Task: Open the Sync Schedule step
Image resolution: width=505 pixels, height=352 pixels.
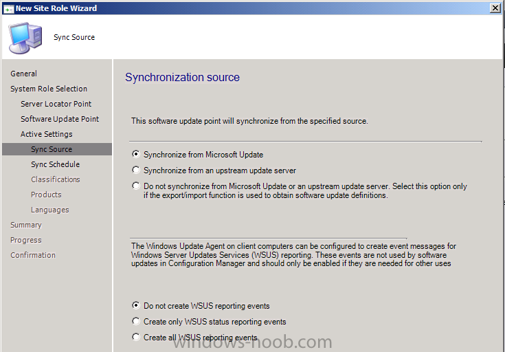Action: [55, 164]
